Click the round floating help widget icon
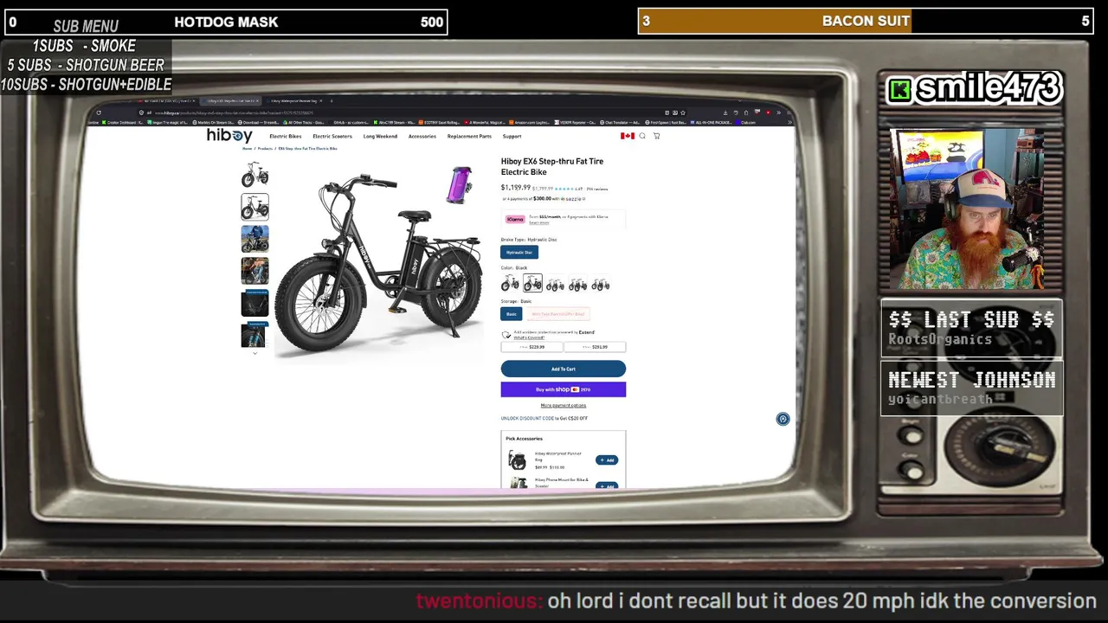Screen dimensions: 1108x623 pos(783,419)
